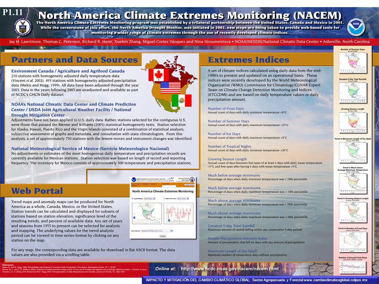Click the Mexican flag on the map

pos(182,101)
